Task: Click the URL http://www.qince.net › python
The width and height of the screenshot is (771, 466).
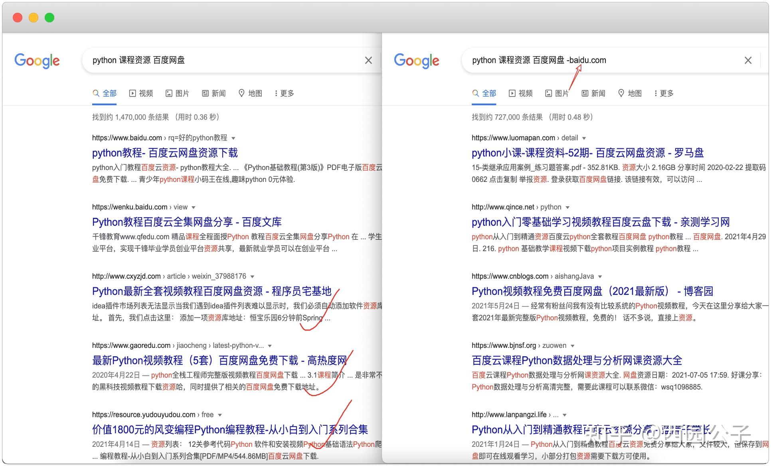Action: [x=516, y=207]
